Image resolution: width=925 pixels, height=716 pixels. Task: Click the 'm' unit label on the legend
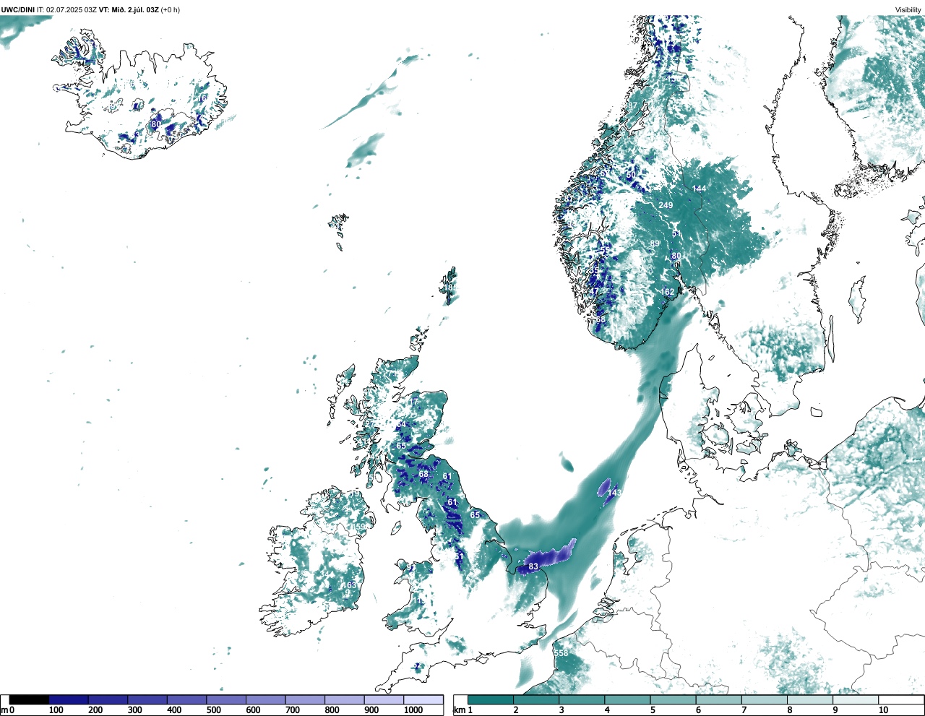[x=4, y=710]
